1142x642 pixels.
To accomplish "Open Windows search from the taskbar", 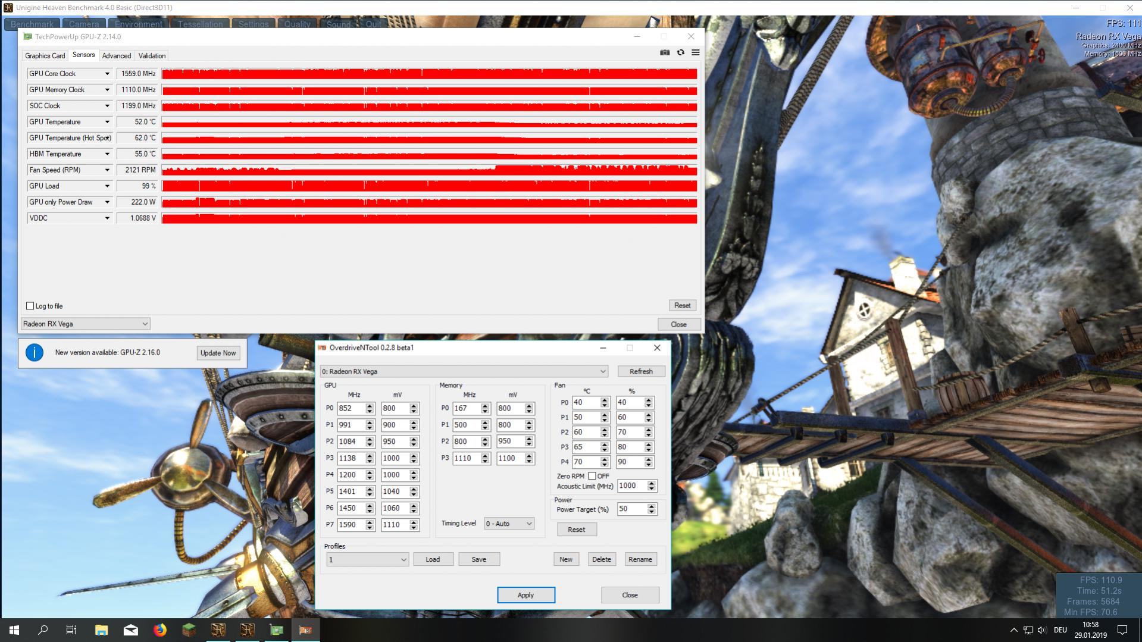I will pyautogui.click(x=43, y=630).
